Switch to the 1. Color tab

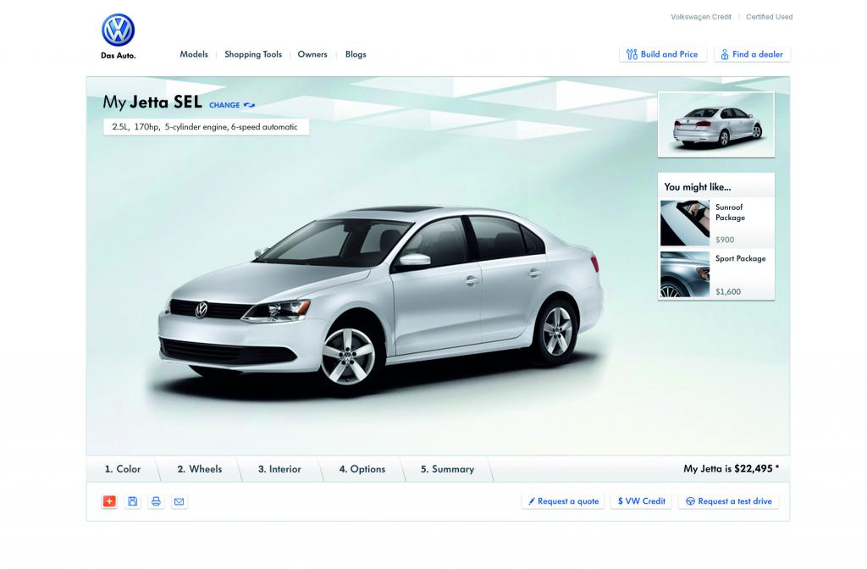(x=123, y=469)
